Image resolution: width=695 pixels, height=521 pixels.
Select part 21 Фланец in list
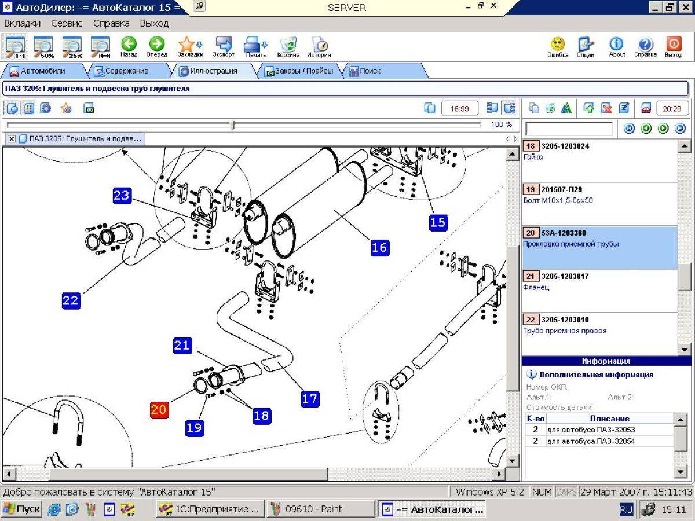point(599,291)
